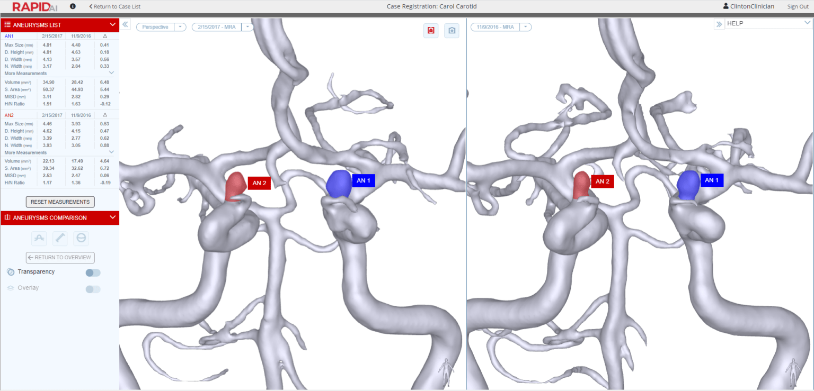The height and width of the screenshot is (391, 814).
Task: Enable the Transparency toggle
Action: pyautogui.click(x=92, y=272)
